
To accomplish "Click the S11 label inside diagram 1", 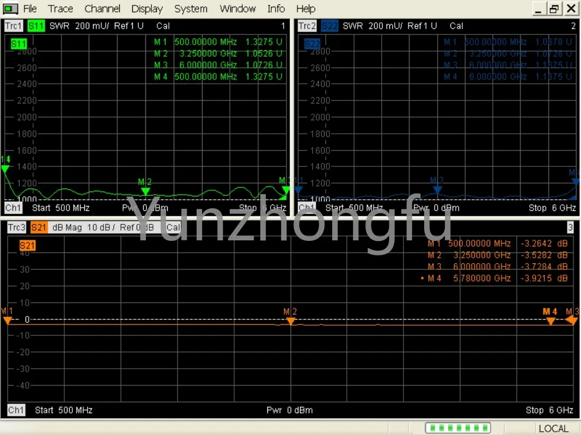I will (x=19, y=44).
